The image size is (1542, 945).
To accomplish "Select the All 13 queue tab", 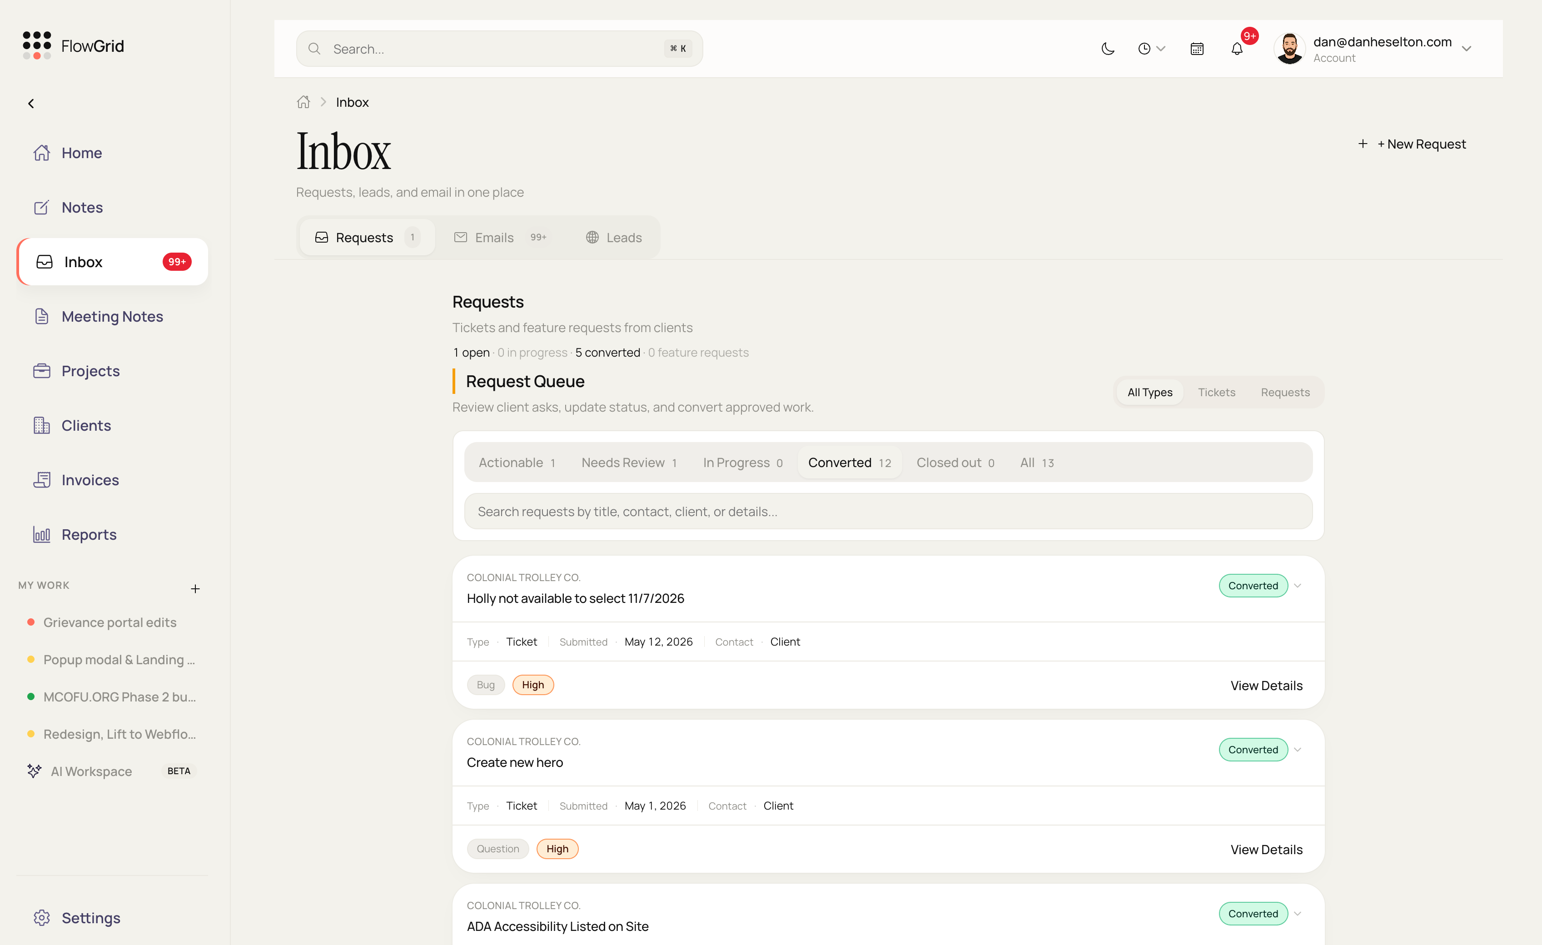I will (1037, 463).
